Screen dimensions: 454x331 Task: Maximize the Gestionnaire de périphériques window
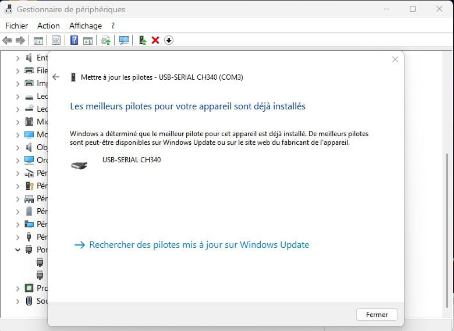413,9
